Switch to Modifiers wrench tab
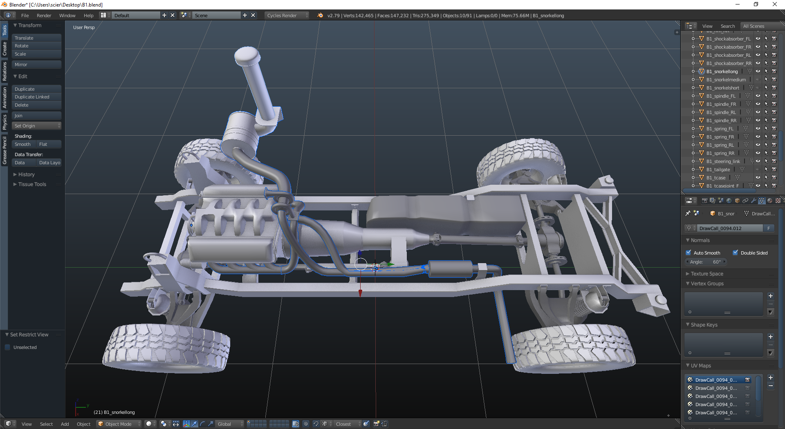Screen dimensions: 785x429 point(754,201)
